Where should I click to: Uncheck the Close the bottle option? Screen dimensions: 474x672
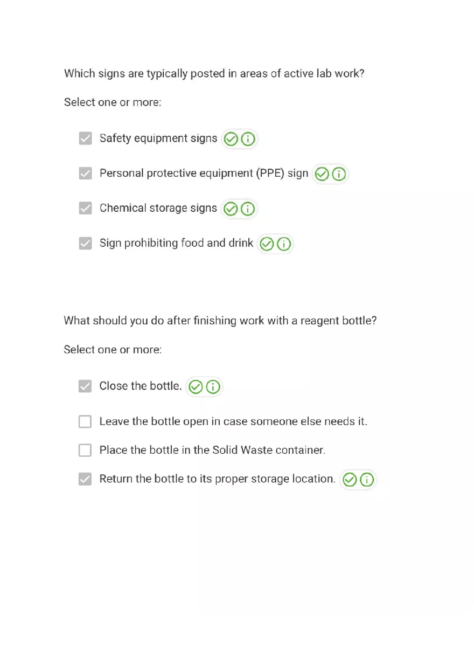click(x=85, y=386)
